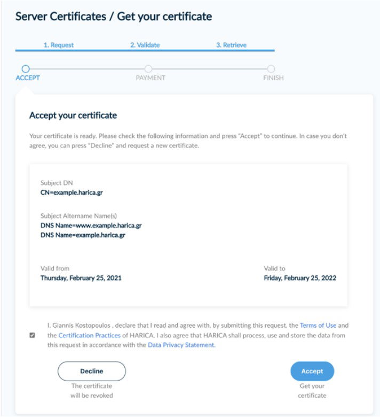380x417 pixels.
Task: Click the FINISH step circle marker
Action: click(271, 69)
